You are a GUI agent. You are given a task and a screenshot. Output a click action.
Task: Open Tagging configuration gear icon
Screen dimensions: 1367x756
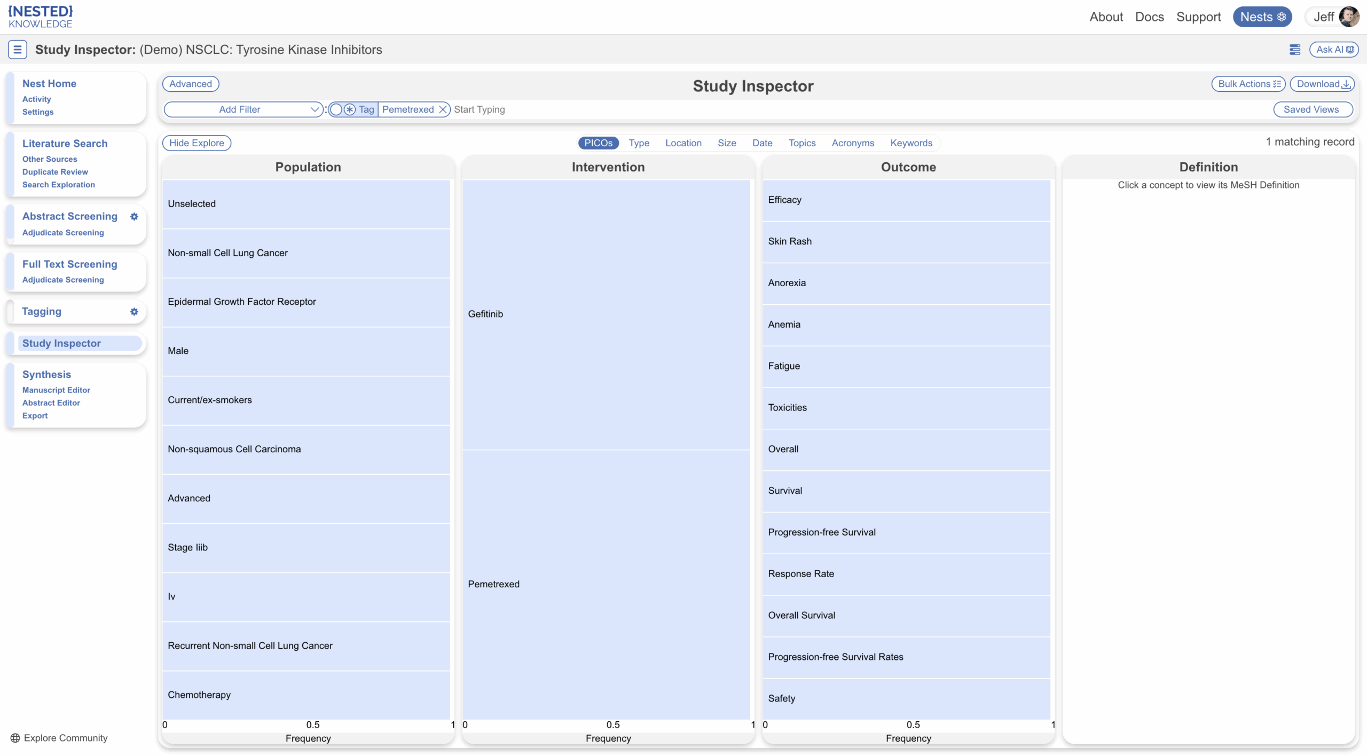134,311
